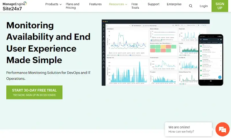
Task: Expand the Products dropdown menu
Action: click(x=53, y=4)
